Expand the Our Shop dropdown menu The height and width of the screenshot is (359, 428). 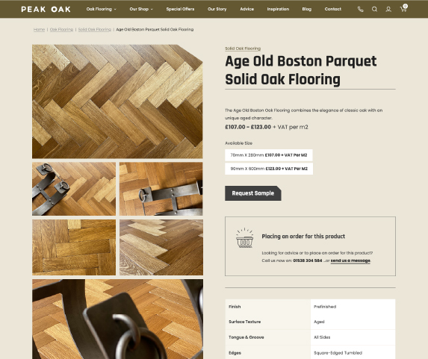click(141, 9)
